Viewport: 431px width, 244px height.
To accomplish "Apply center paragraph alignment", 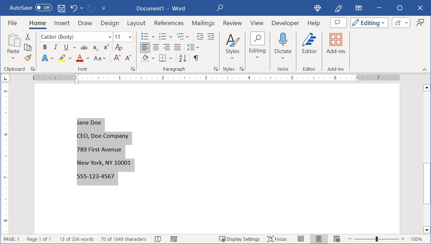I will [x=156, y=47].
